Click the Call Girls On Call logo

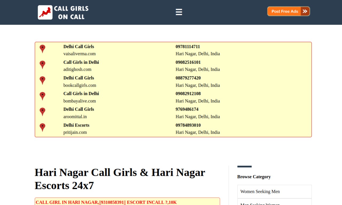[x=63, y=12]
